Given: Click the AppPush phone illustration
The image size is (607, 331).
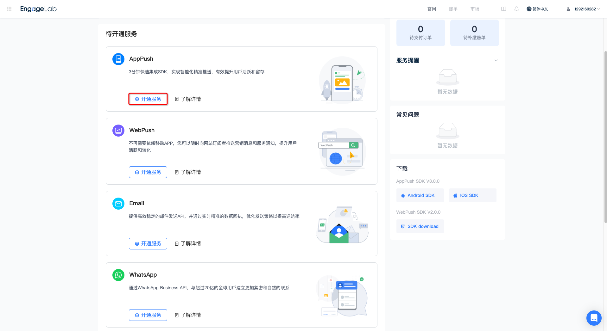Looking at the screenshot, I should pos(342,80).
